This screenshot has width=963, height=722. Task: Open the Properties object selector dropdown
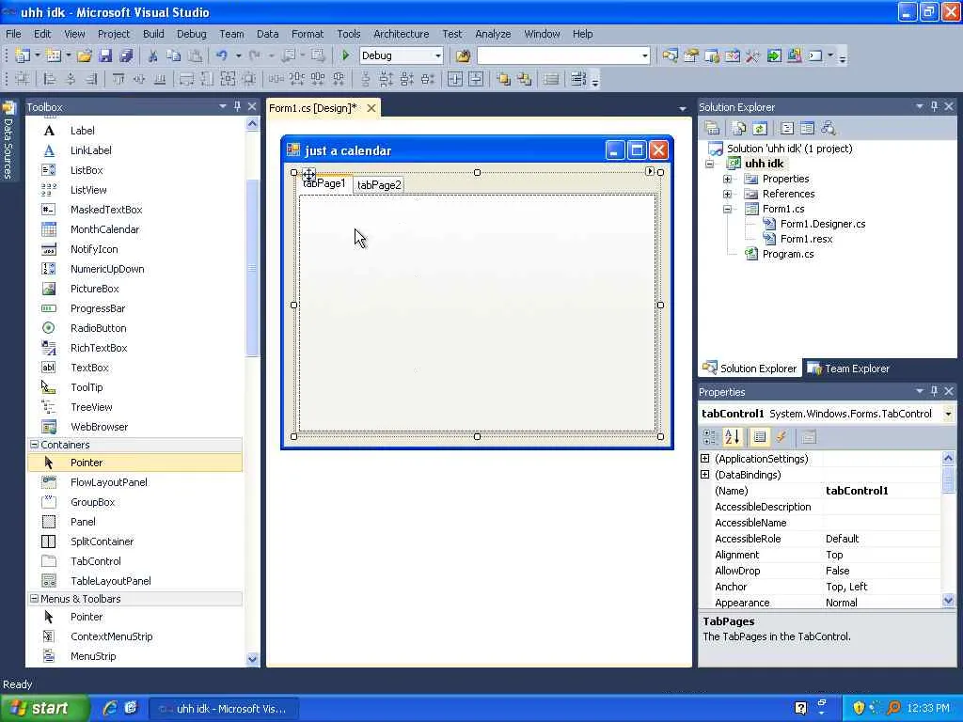point(948,414)
